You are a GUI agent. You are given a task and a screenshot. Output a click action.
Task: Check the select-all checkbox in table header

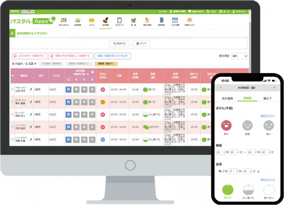point(13,75)
